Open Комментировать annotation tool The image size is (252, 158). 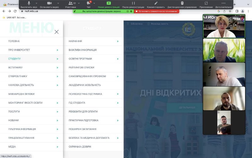(156, 3)
